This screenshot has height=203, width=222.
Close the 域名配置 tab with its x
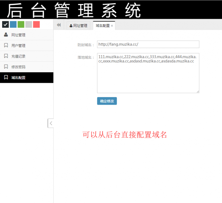(112, 26)
